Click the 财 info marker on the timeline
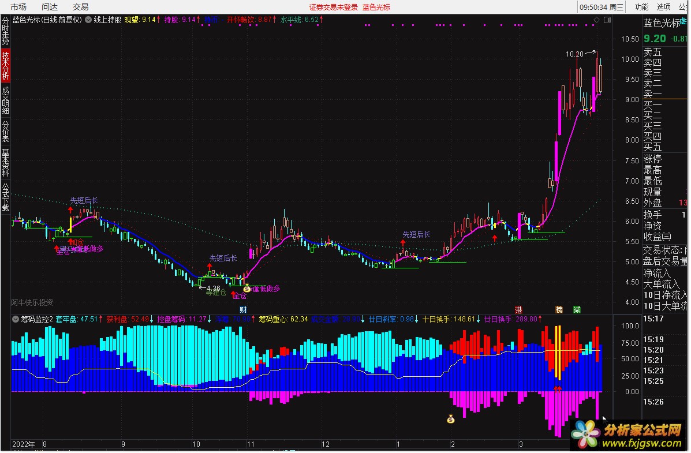Image resolution: width=691 pixels, height=453 pixels. [x=243, y=310]
